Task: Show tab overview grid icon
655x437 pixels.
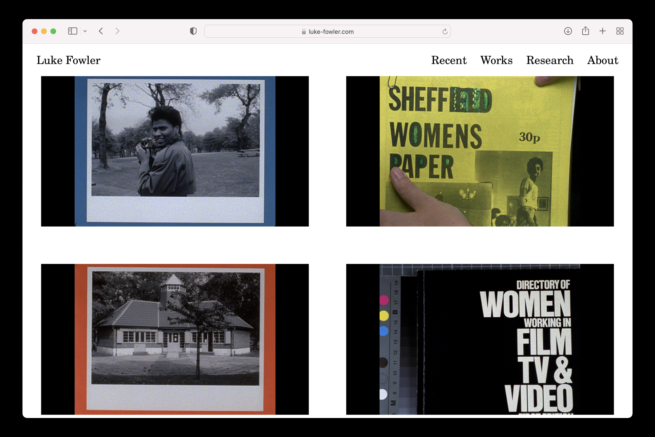Action: pos(620,31)
